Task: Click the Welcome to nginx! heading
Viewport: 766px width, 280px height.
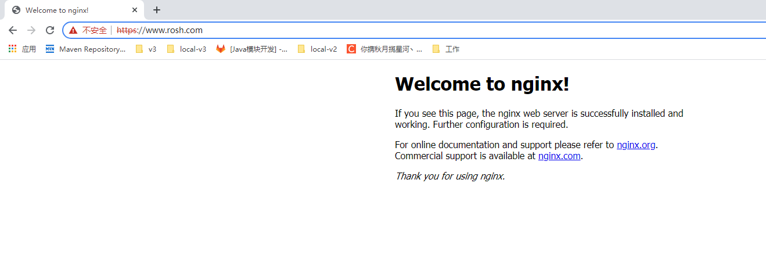Action: coord(482,84)
